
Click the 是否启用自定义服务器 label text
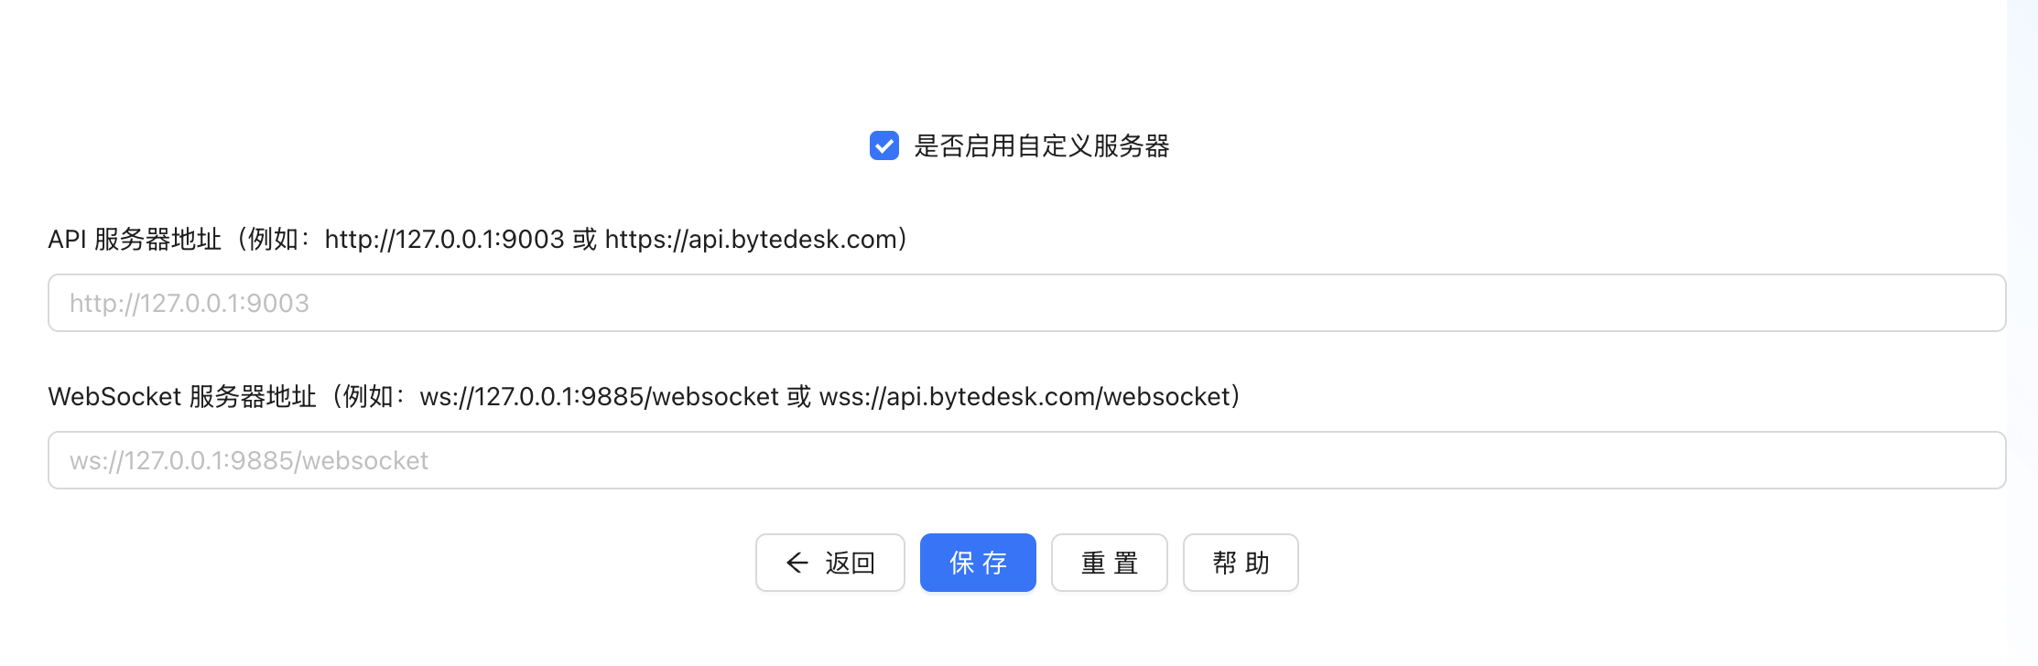[x=1041, y=145]
